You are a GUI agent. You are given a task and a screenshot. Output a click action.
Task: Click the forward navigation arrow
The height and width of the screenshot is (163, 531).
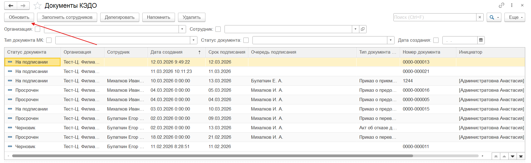23,6
